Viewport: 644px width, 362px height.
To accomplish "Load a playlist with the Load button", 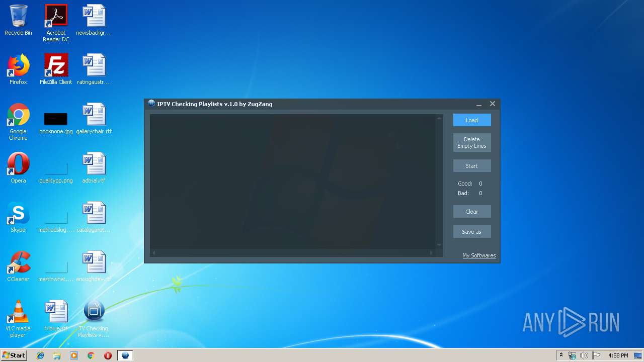I will click(471, 120).
